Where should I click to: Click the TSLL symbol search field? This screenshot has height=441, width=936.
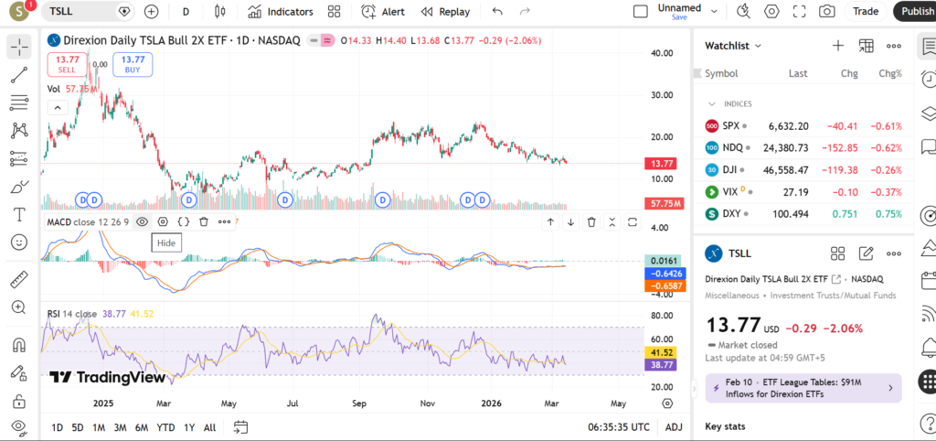click(82, 12)
